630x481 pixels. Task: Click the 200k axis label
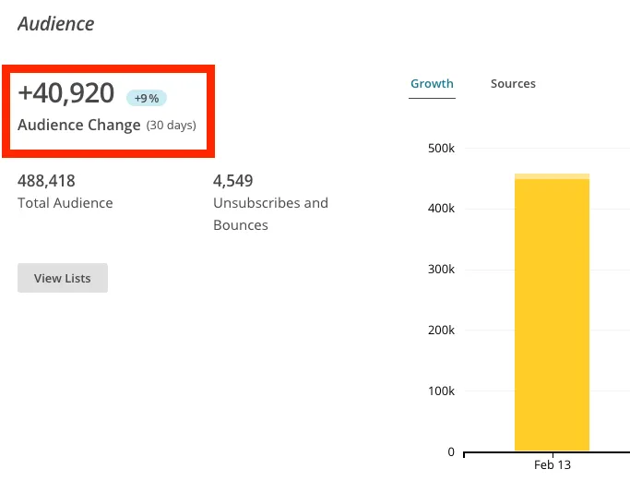pos(441,331)
